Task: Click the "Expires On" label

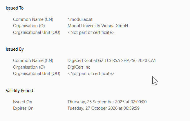Action: click(23, 108)
